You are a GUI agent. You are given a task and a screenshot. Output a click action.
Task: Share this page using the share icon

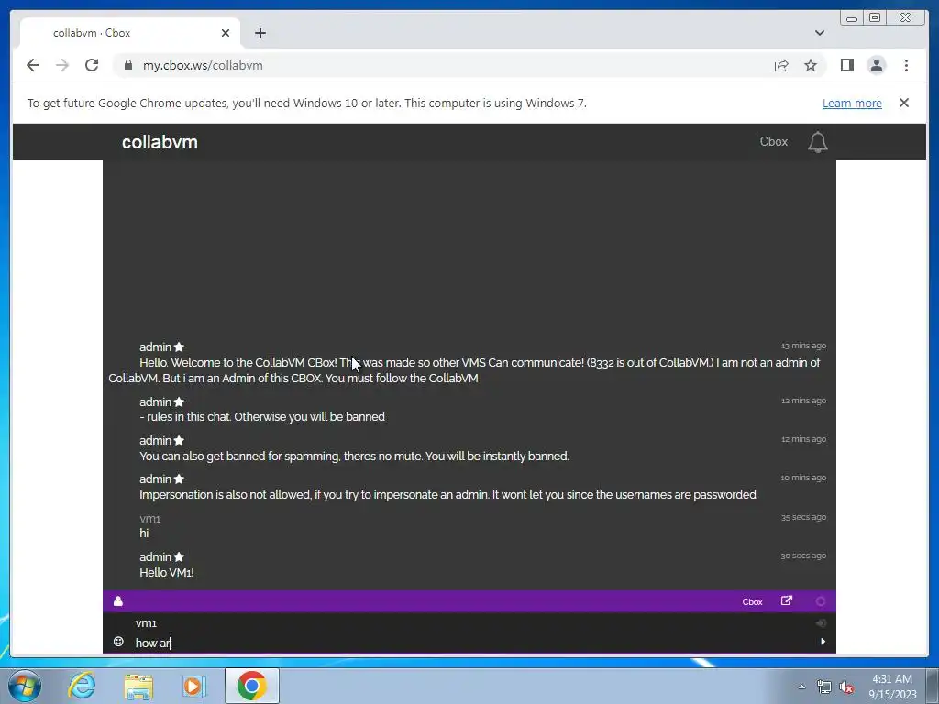click(781, 65)
